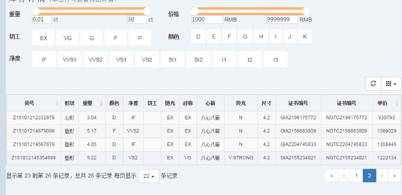Focus minimum price 1000 RMB field
Image resolution: width=402 pixels, height=195 pixels.
pyautogui.click(x=207, y=20)
